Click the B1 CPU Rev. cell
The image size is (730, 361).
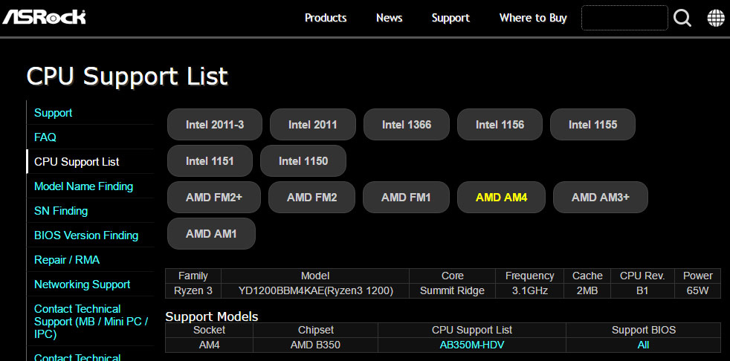point(642,290)
